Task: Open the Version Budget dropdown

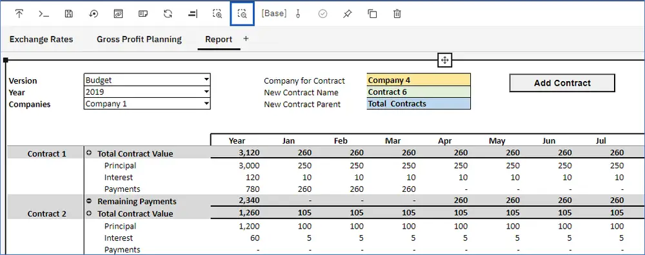Action: 147,80
